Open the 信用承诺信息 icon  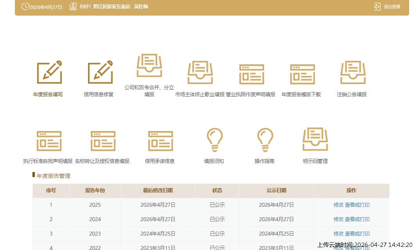coord(160,141)
